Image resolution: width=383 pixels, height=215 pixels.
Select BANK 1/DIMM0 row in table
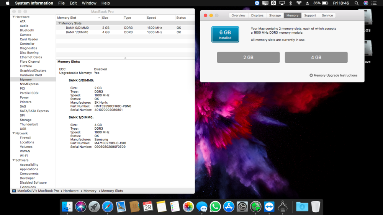tap(125, 32)
